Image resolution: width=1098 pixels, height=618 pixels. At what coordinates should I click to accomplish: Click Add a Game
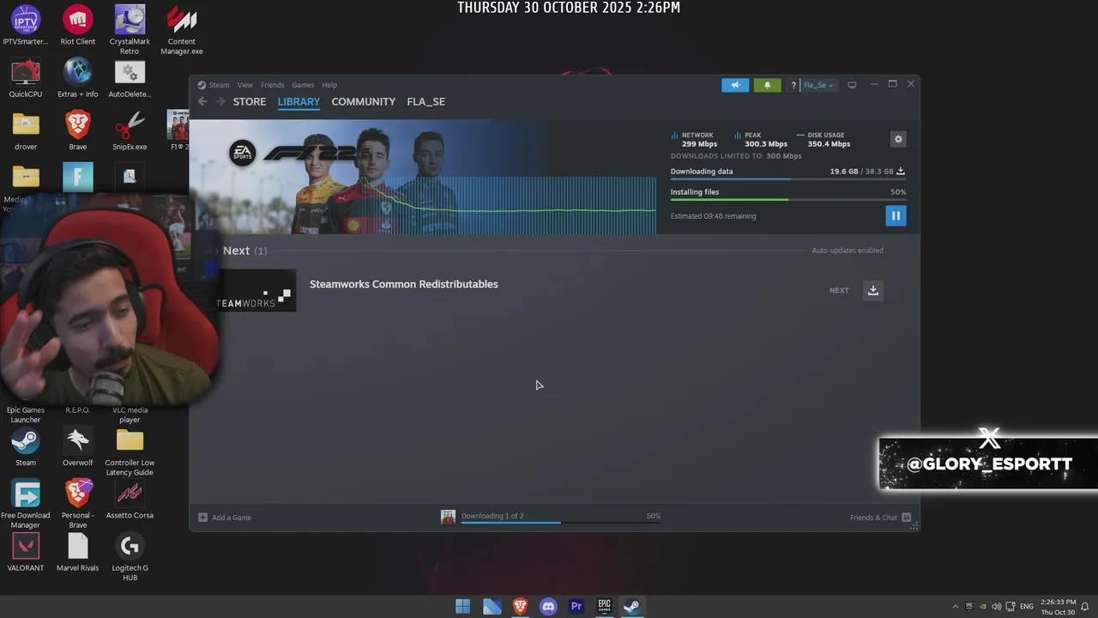(x=232, y=518)
